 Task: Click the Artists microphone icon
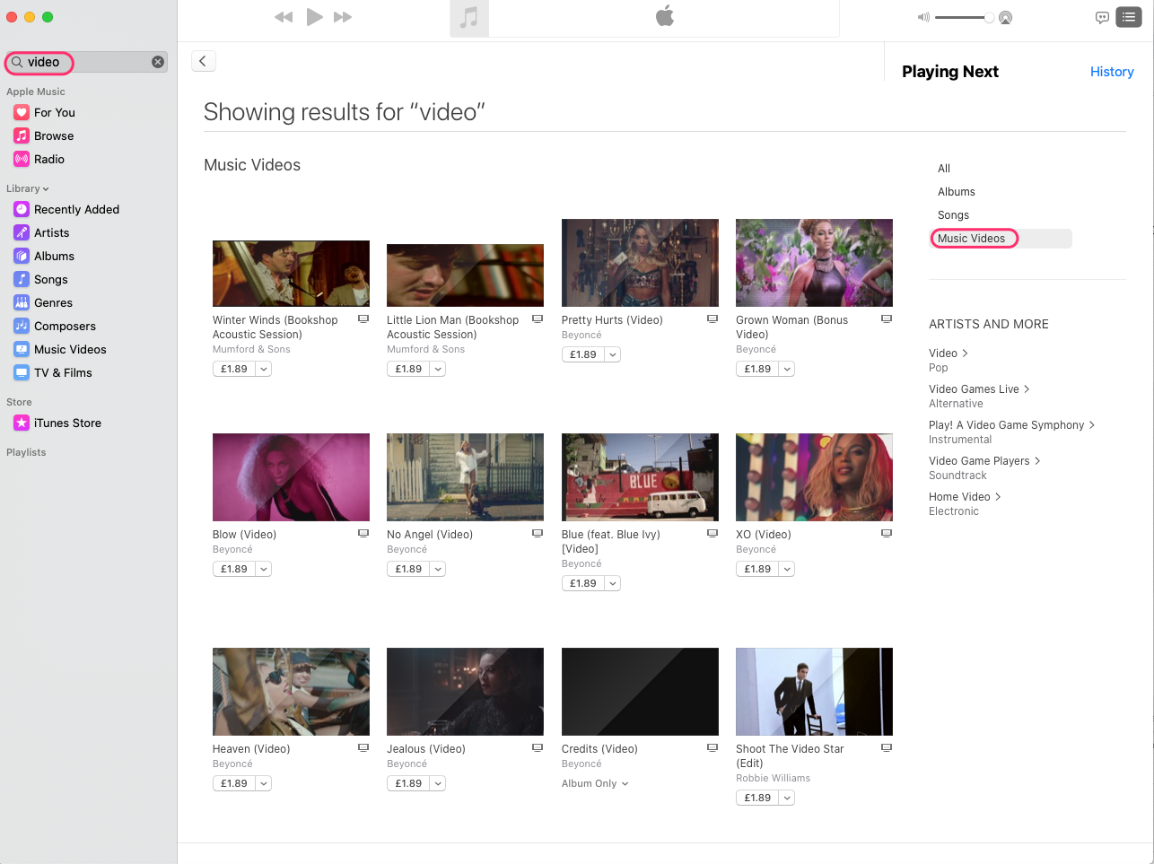coord(22,232)
